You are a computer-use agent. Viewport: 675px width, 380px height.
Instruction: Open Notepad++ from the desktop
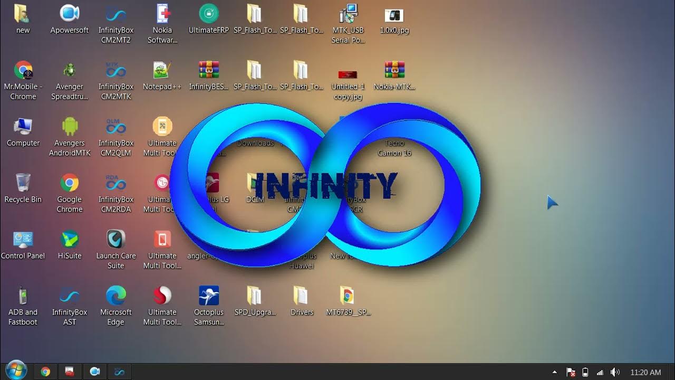click(162, 75)
